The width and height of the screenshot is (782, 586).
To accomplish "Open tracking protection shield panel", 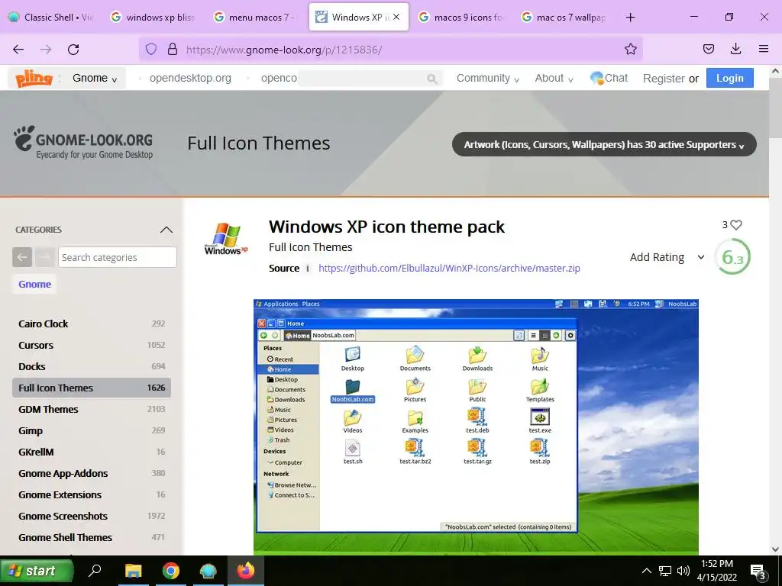I will pyautogui.click(x=151, y=49).
